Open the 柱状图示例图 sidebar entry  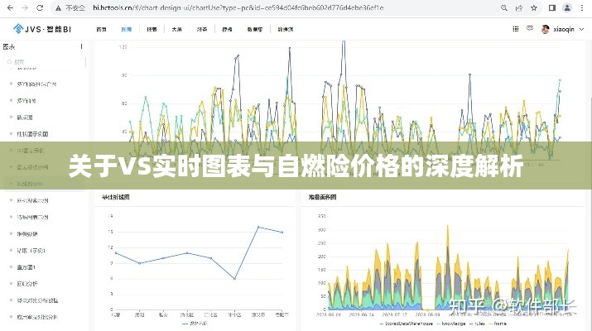(x=32, y=134)
